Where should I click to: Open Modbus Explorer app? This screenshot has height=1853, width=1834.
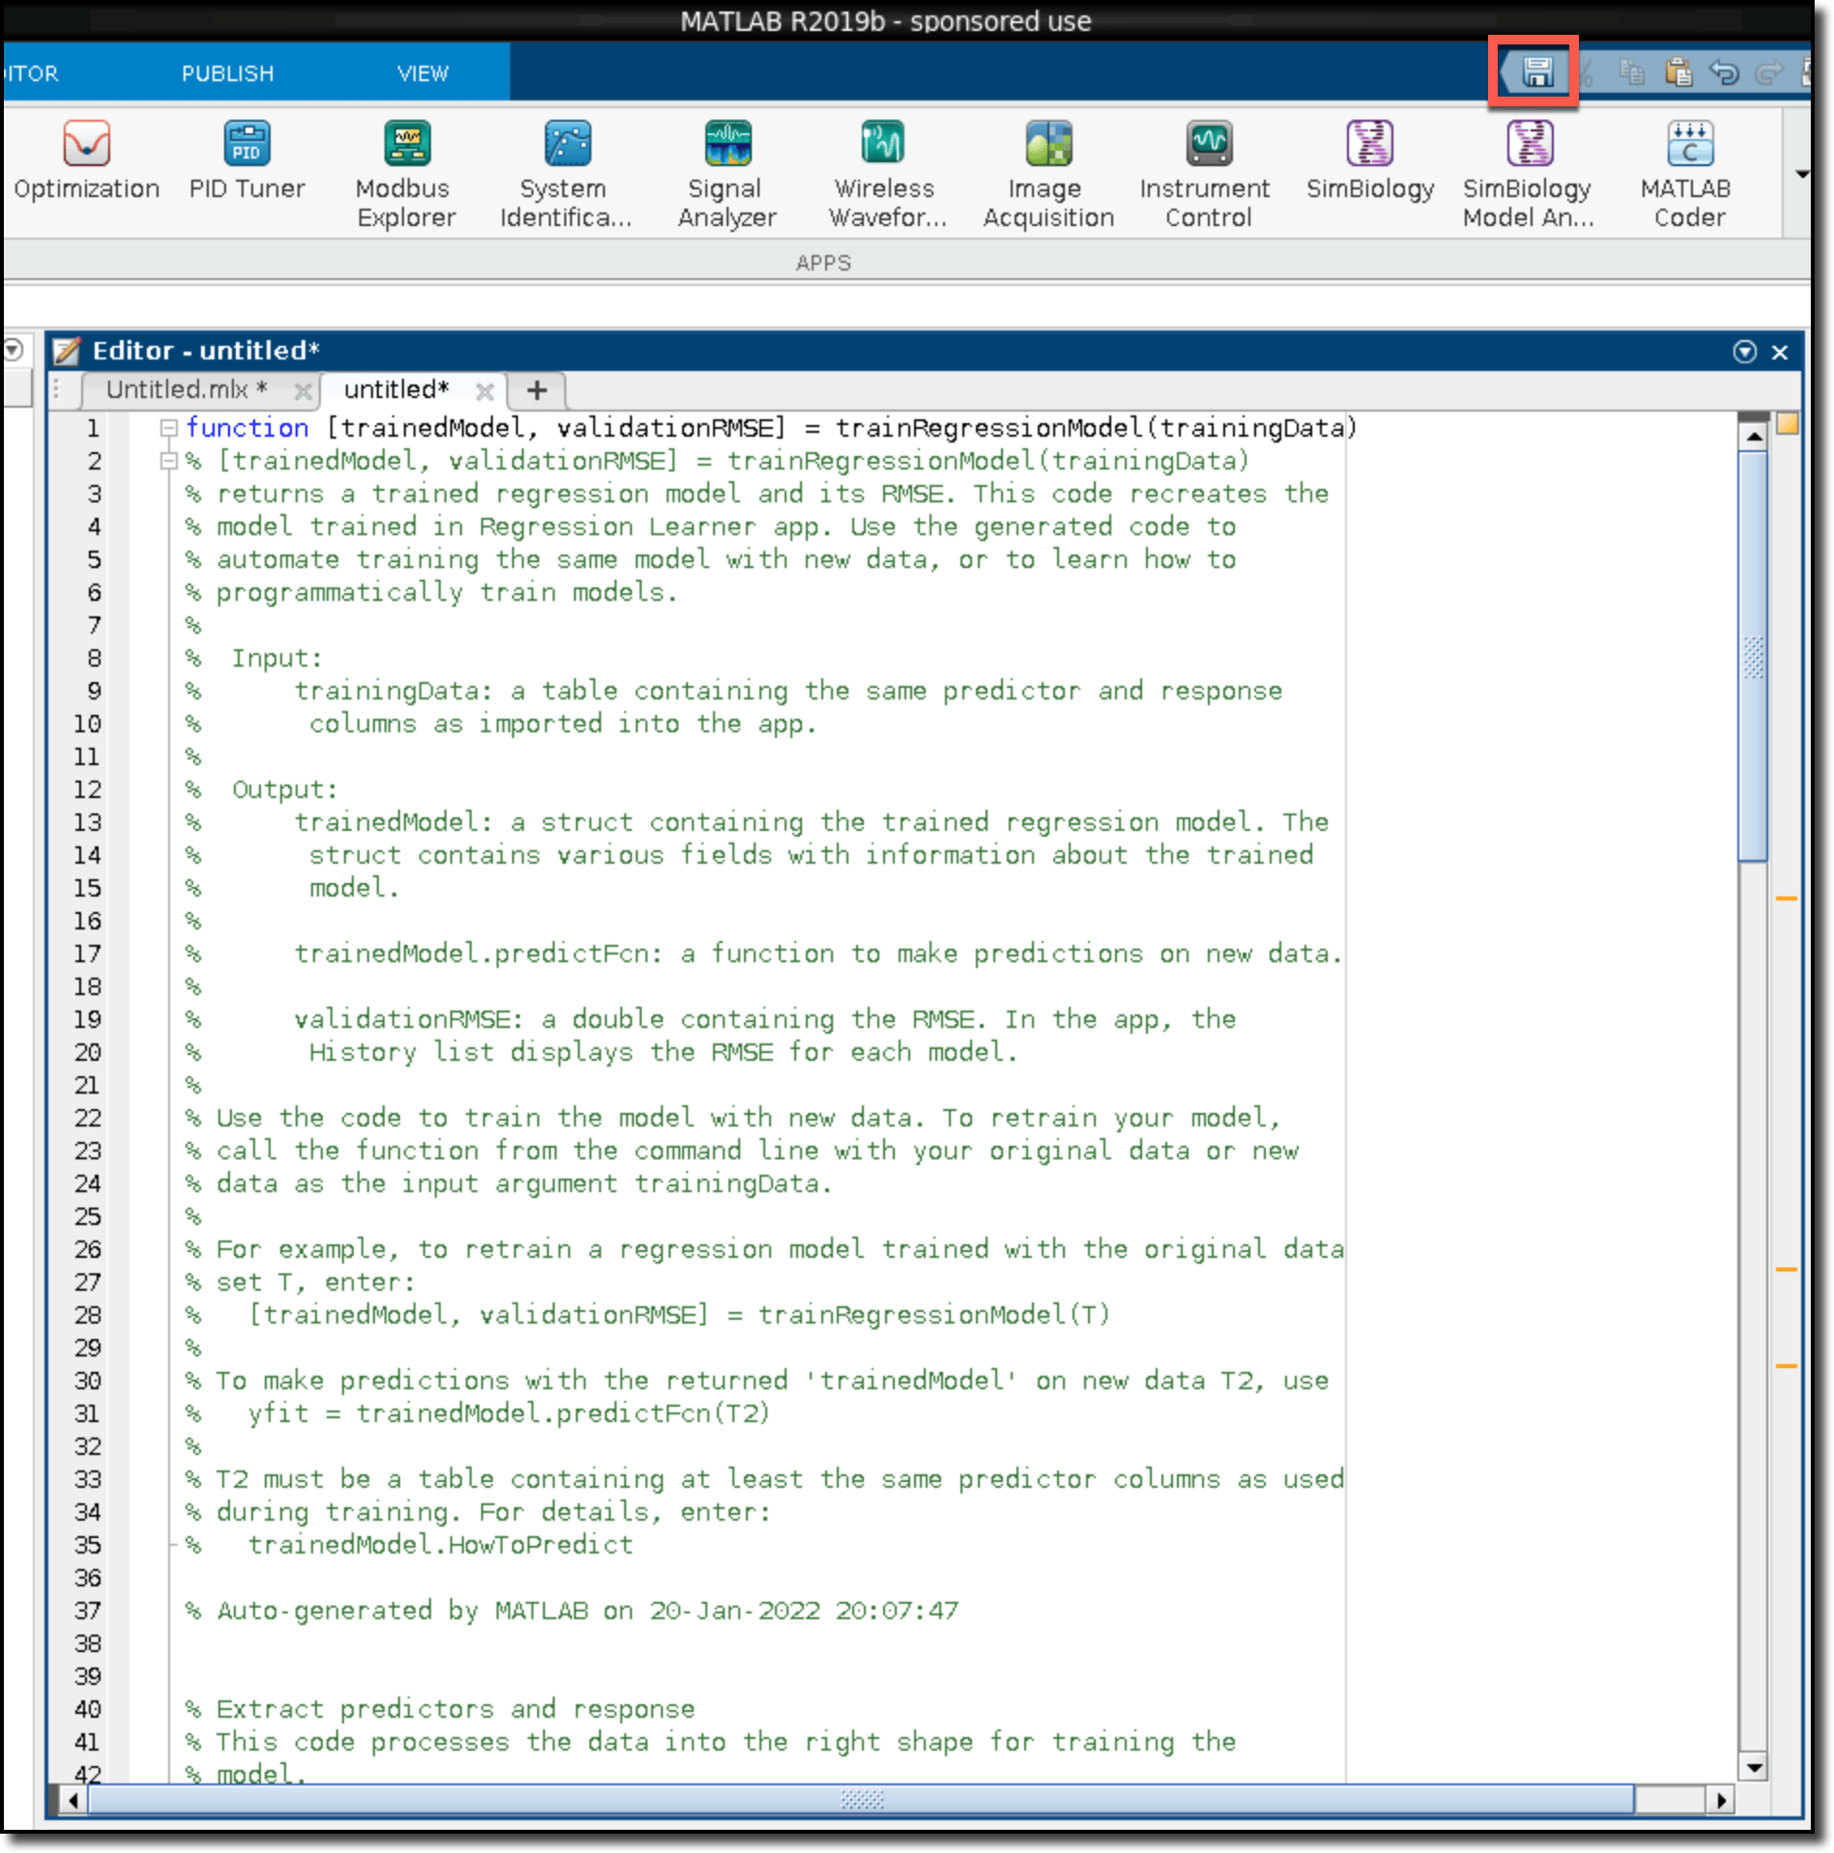(x=406, y=174)
